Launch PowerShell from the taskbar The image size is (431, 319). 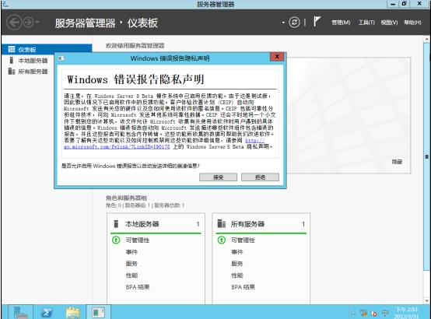point(46,313)
